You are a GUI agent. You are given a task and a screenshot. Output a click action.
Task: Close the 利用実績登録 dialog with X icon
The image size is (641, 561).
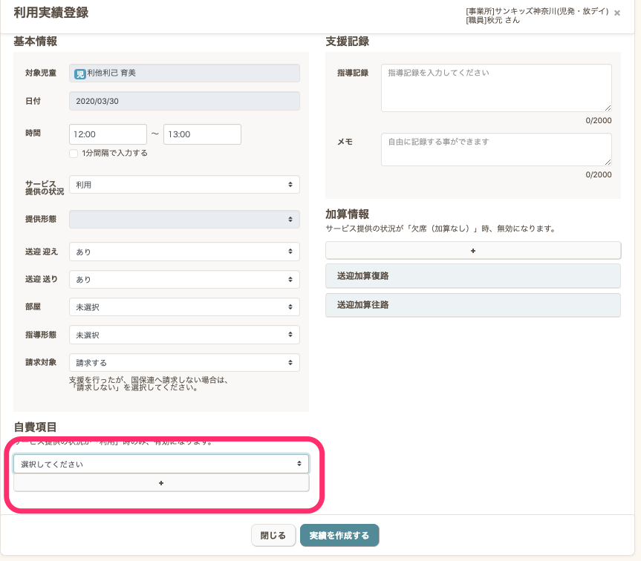[x=617, y=13]
